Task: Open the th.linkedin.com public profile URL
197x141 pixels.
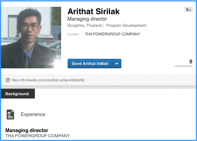Action: click(x=48, y=80)
